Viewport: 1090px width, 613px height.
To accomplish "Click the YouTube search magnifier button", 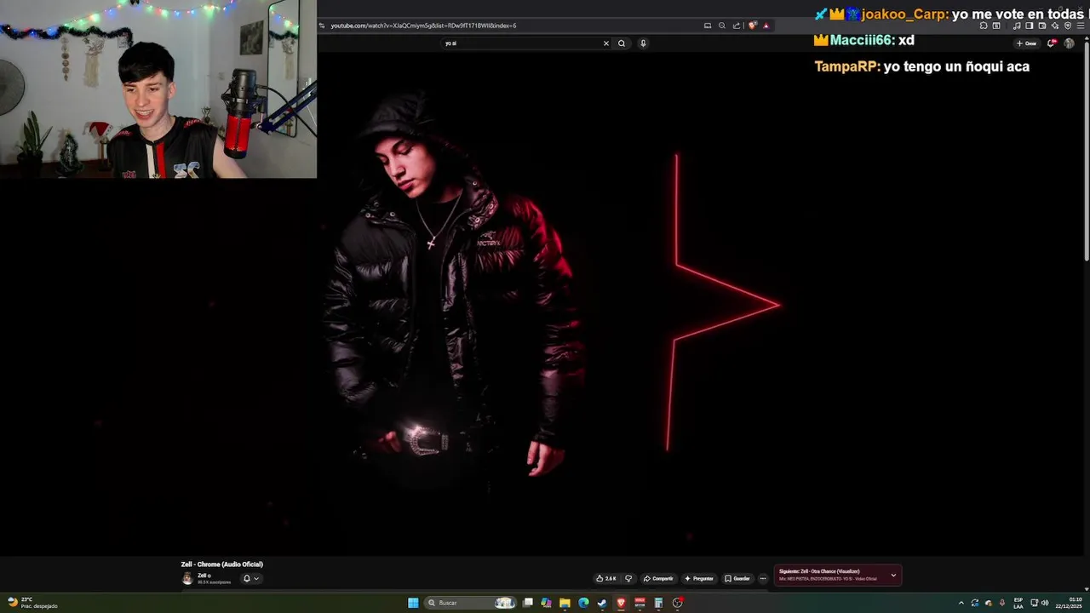I will tap(622, 43).
